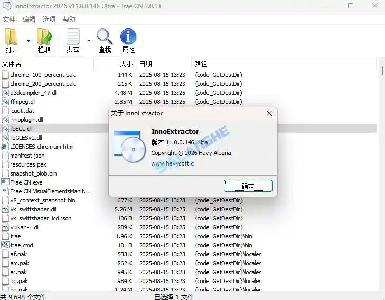Click the 677 K size cell
This screenshot has width=385, height=300.
click(125, 200)
